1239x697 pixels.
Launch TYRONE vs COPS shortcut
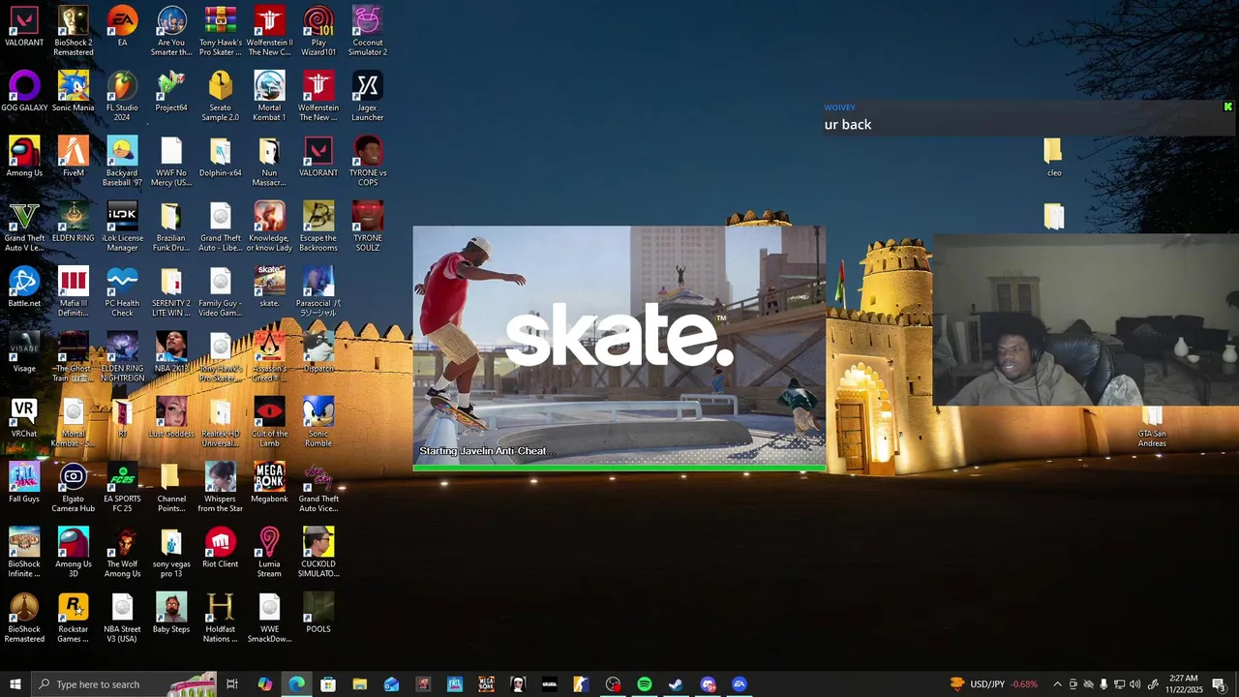[368, 160]
